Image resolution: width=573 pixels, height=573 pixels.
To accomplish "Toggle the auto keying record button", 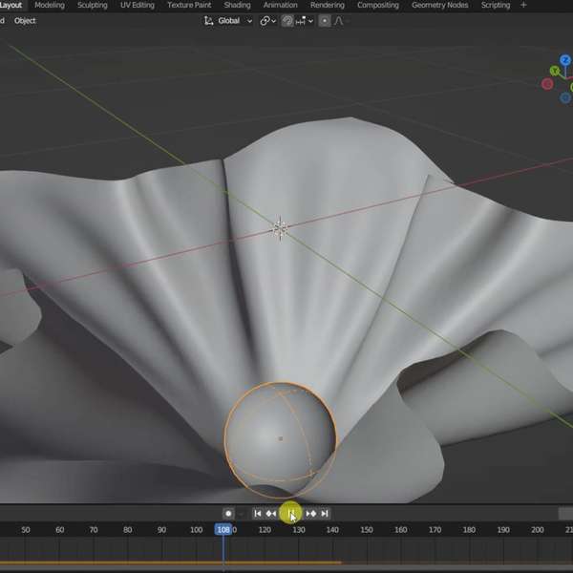I will (x=228, y=514).
